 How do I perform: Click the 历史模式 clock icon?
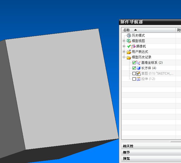129,35
